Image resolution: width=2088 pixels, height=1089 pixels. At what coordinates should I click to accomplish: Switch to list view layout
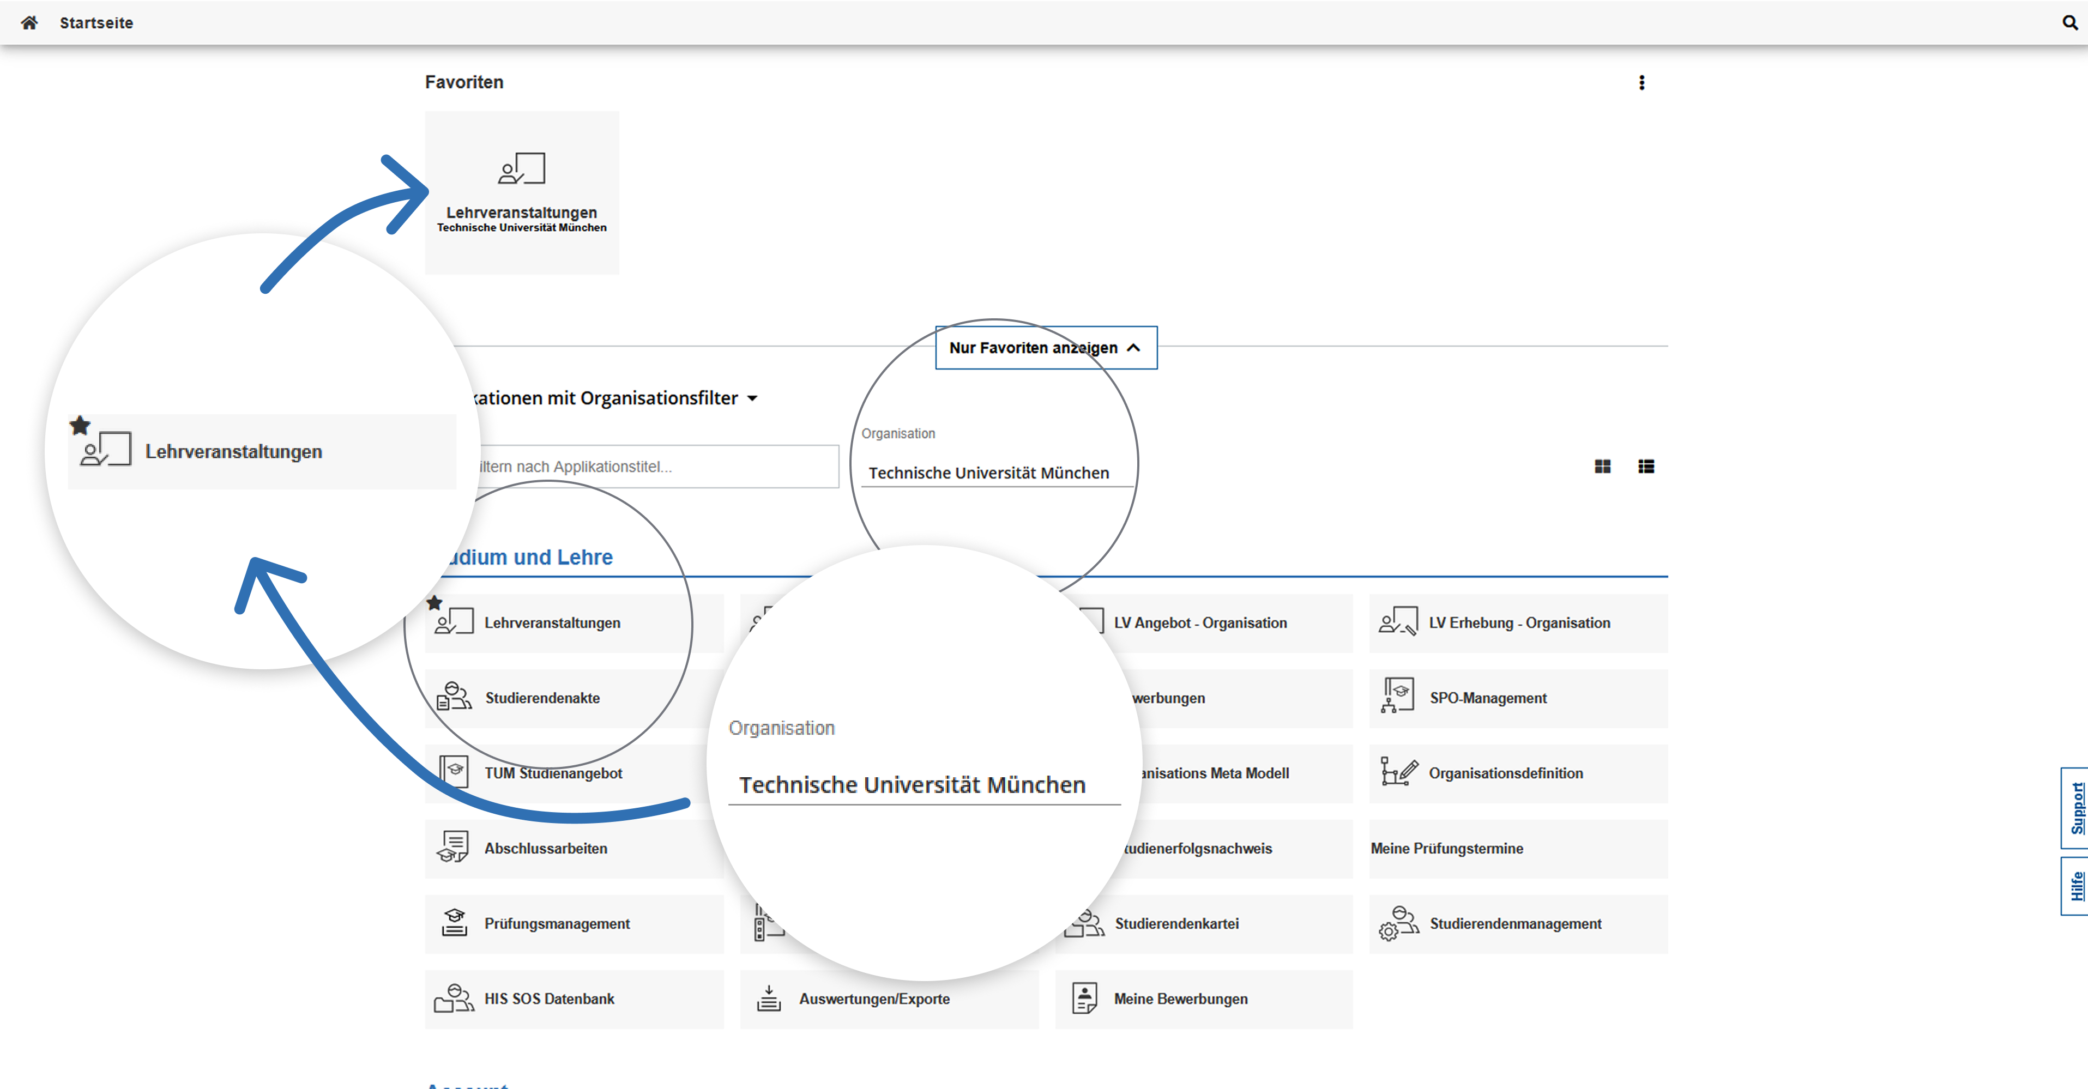tap(1645, 467)
